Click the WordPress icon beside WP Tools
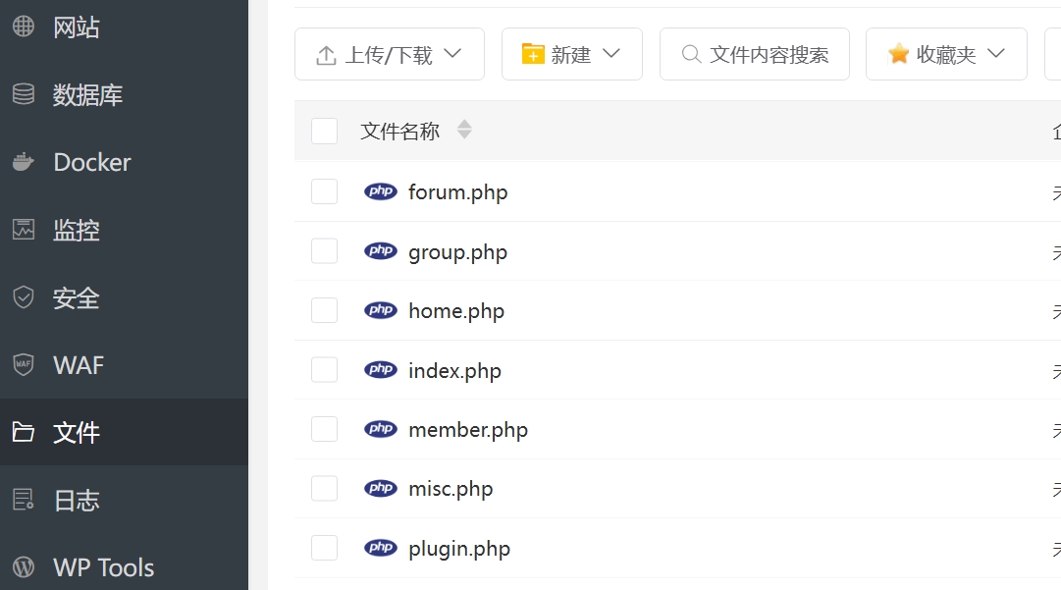 24,567
